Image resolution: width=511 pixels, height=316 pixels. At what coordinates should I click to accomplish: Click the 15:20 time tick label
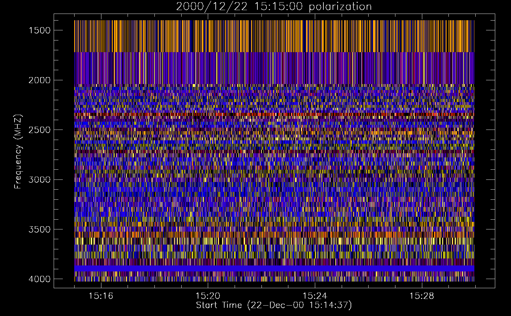(x=208, y=296)
